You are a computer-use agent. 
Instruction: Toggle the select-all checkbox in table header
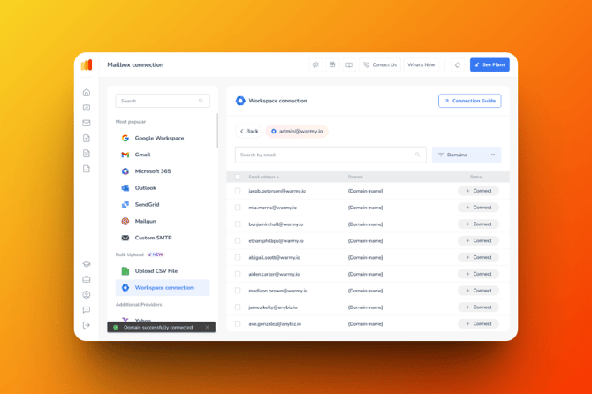[x=238, y=177]
